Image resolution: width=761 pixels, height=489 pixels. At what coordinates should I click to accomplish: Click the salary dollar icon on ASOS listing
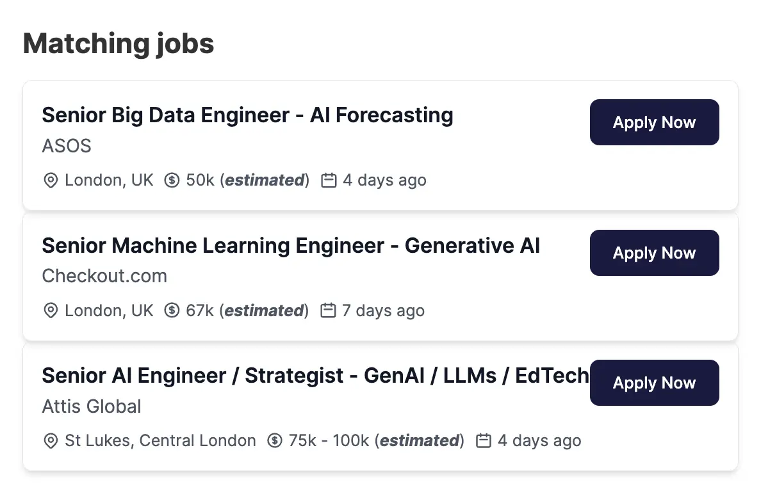(171, 180)
